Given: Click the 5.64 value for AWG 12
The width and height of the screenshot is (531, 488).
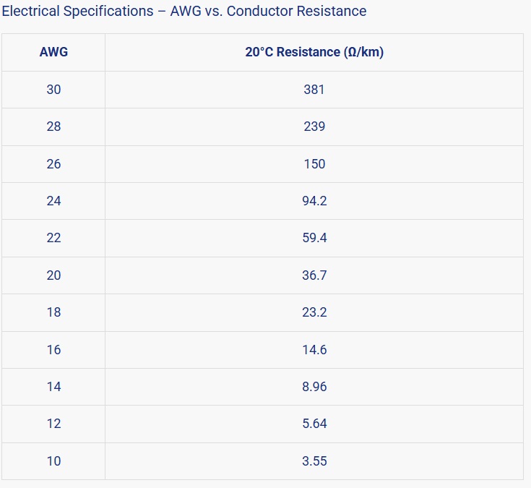Looking at the screenshot, I should click(x=314, y=424).
